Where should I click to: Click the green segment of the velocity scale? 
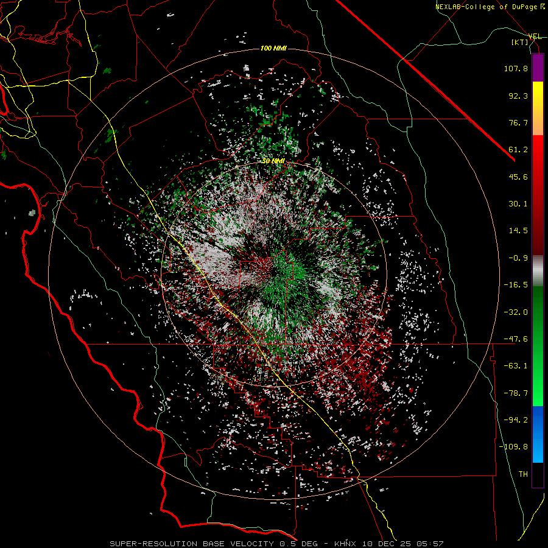[538, 346]
